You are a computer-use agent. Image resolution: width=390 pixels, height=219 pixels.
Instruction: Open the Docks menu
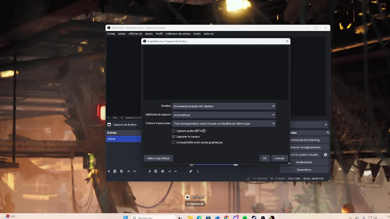click(x=149, y=34)
